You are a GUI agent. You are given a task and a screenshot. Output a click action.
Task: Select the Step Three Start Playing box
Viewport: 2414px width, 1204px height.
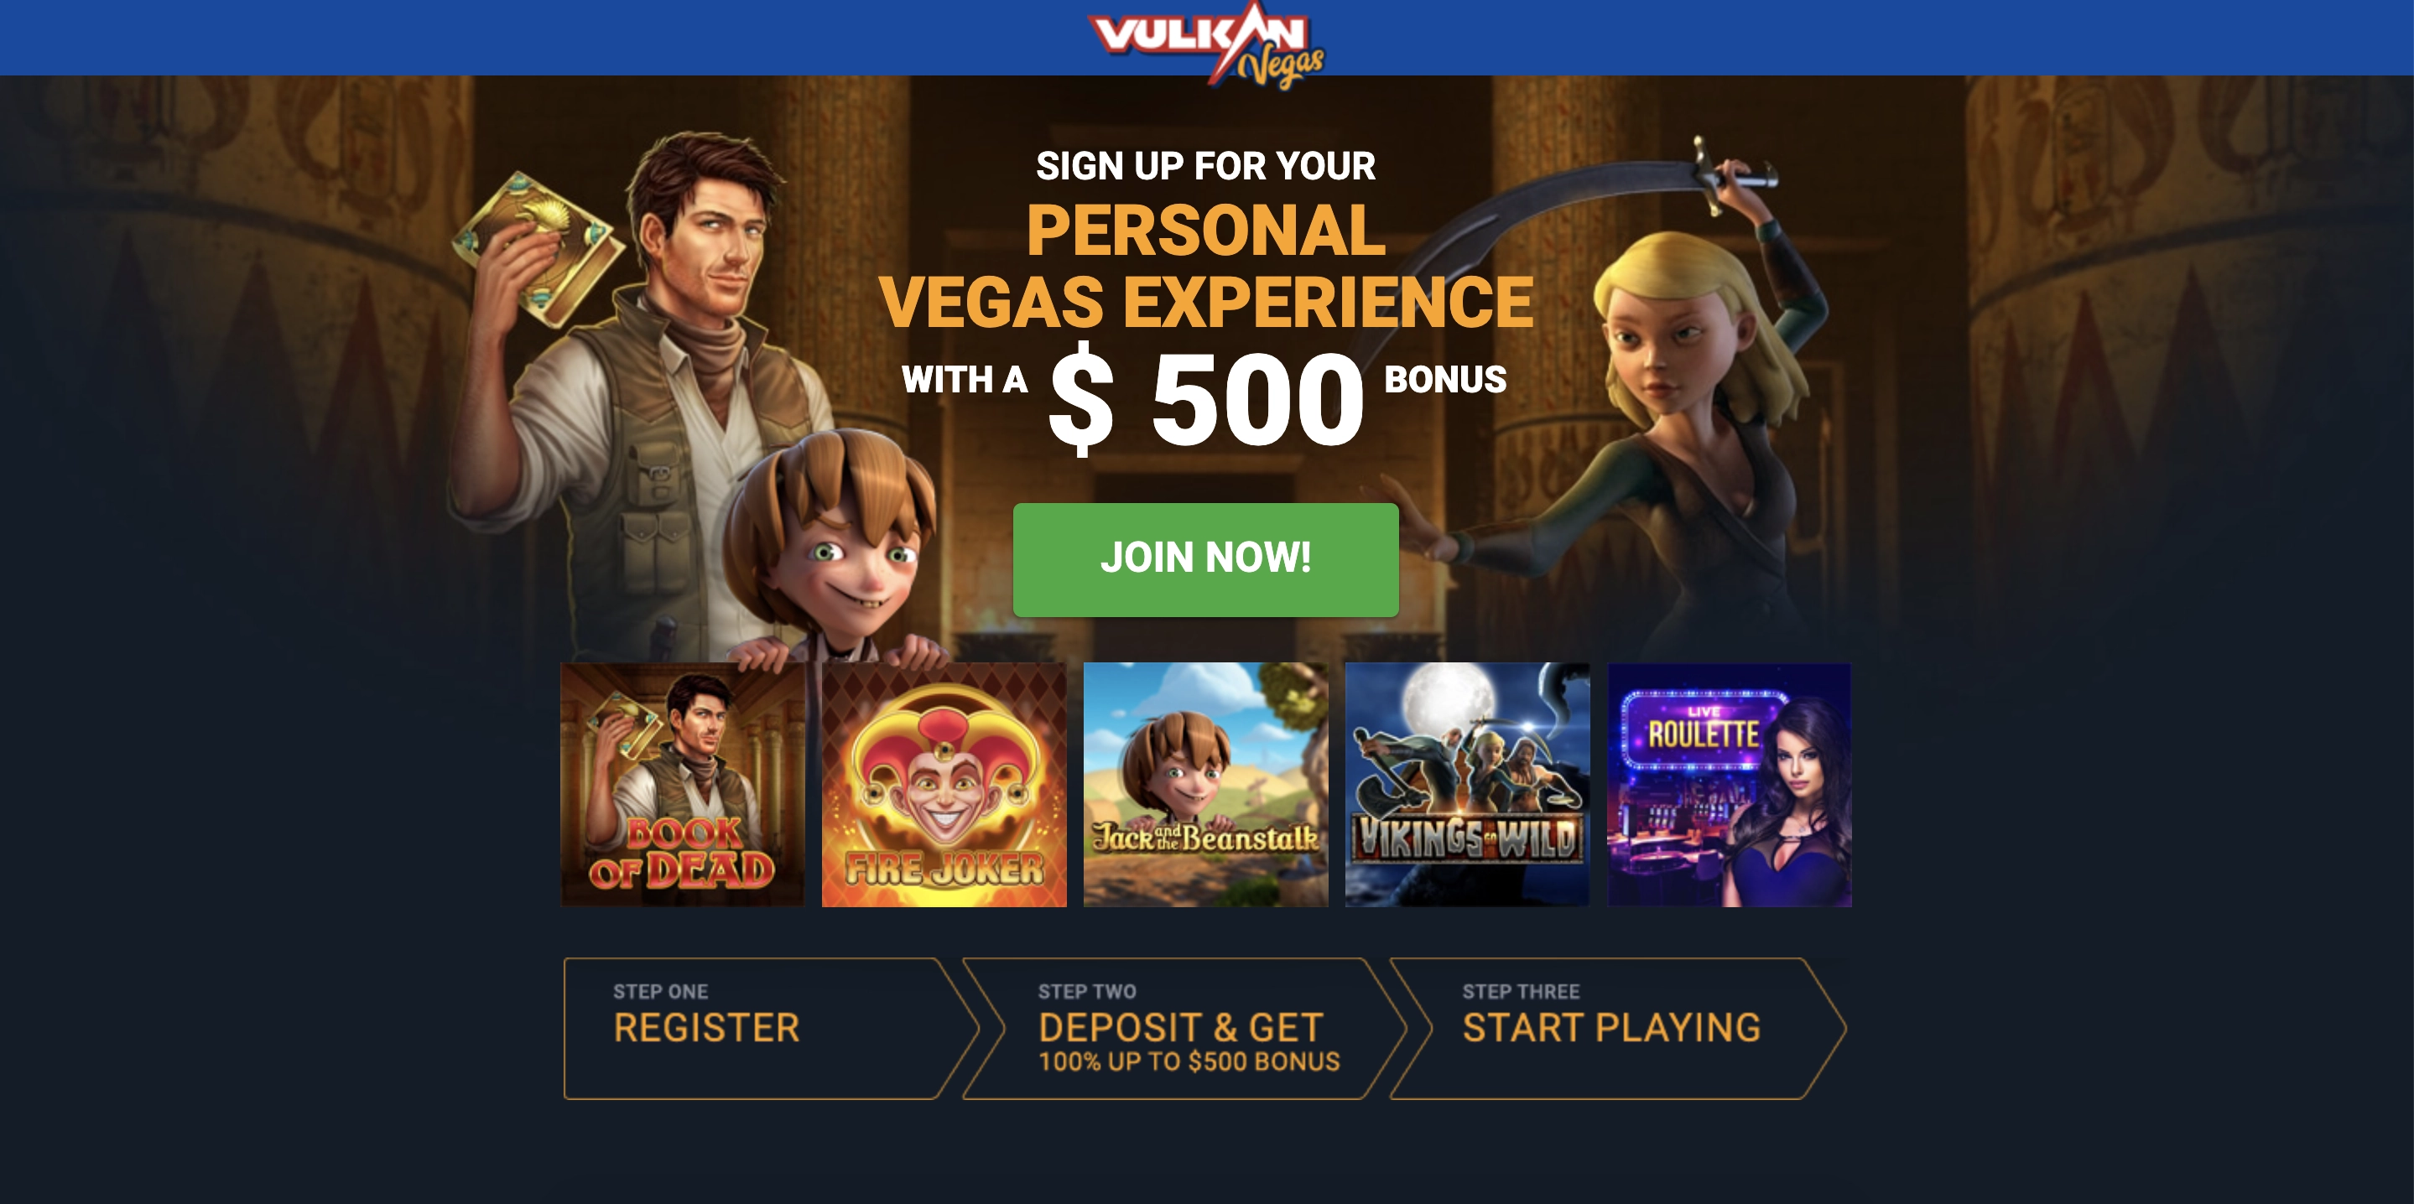[x=1617, y=1028]
